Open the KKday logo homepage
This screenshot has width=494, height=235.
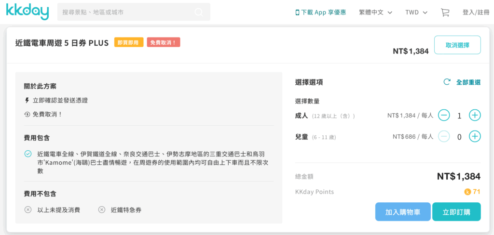(27, 12)
